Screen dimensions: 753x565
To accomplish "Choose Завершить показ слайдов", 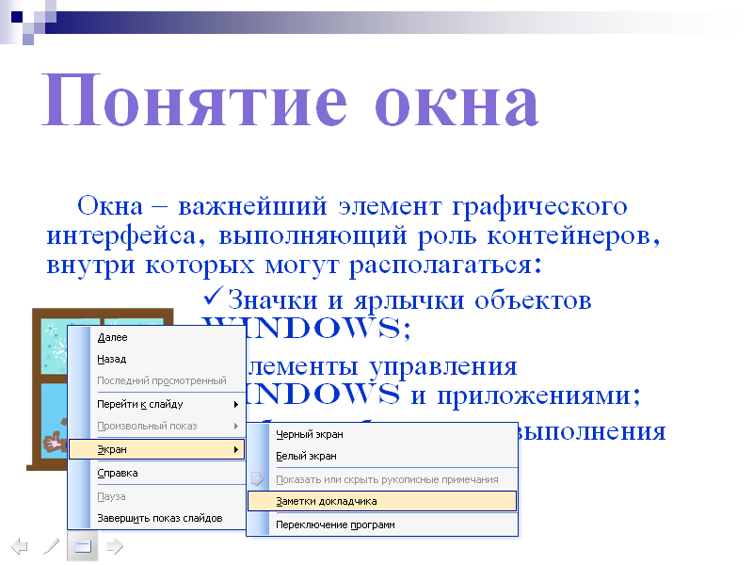I will [x=157, y=518].
